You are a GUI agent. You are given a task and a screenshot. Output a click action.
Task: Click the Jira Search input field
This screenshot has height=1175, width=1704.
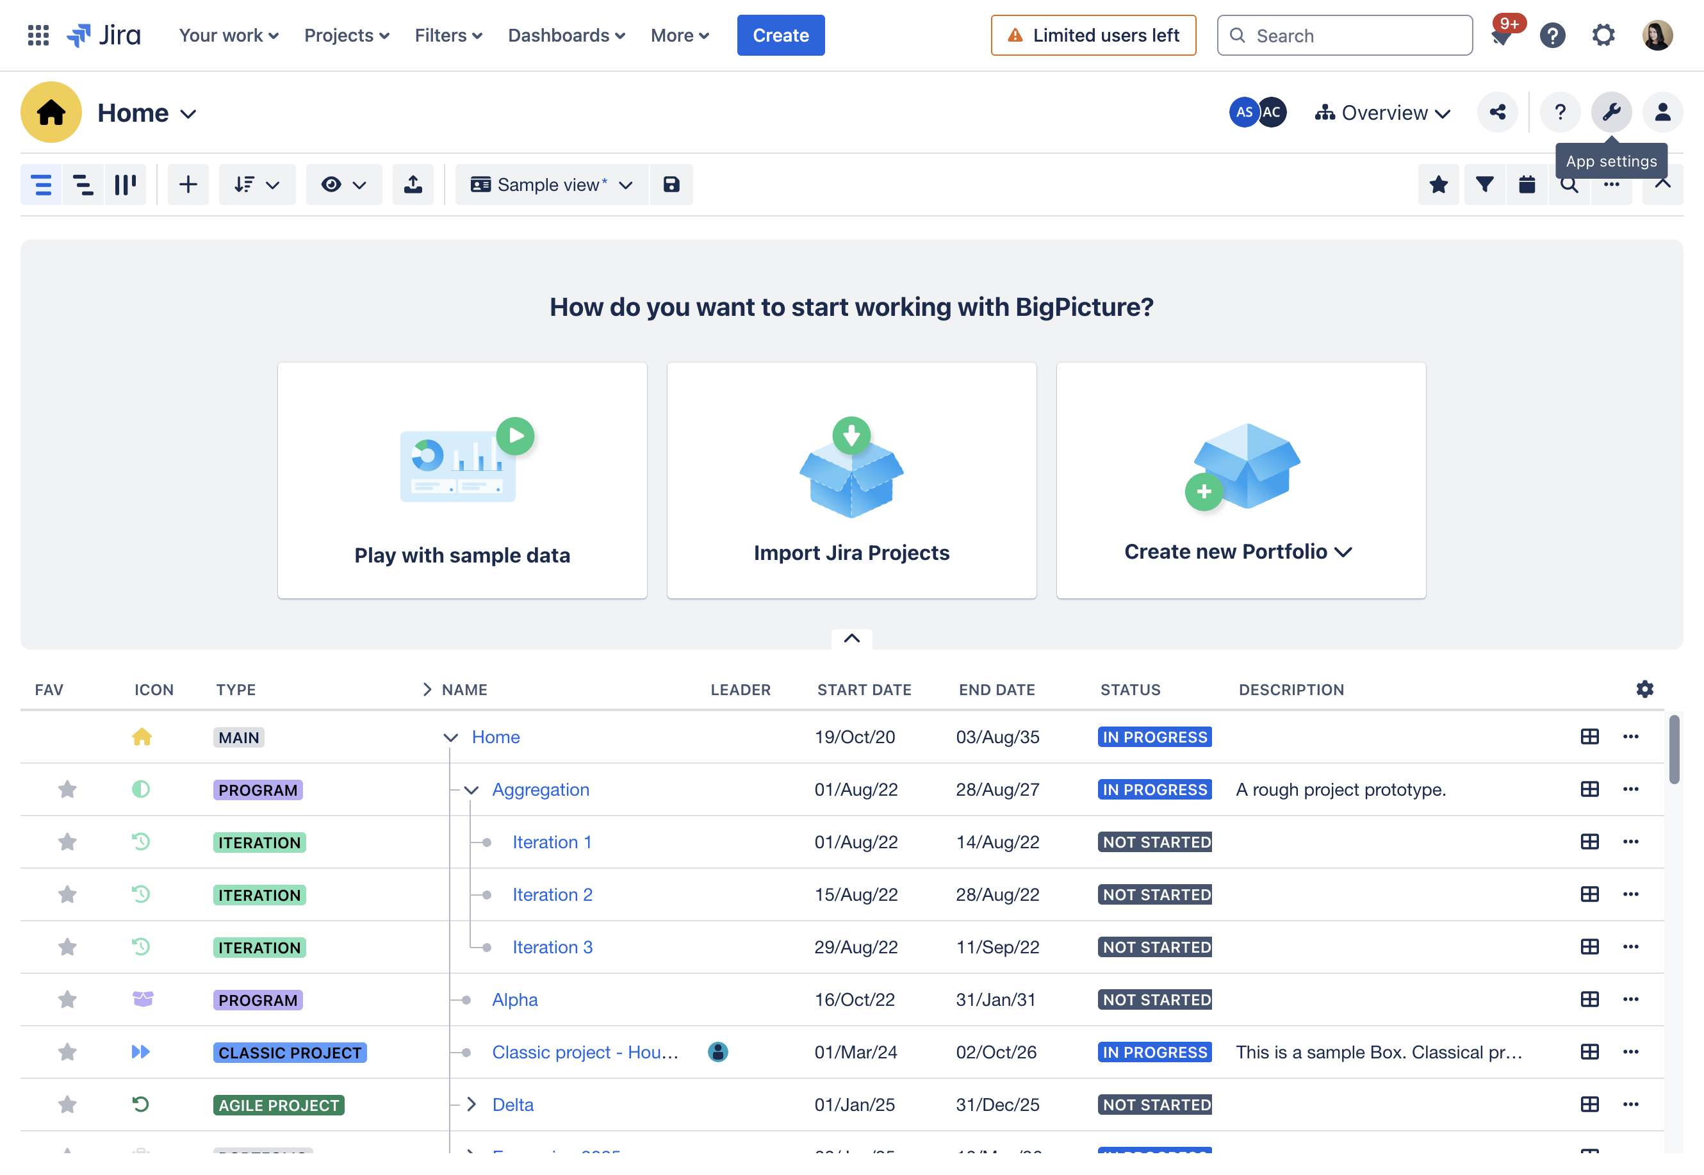1344,35
